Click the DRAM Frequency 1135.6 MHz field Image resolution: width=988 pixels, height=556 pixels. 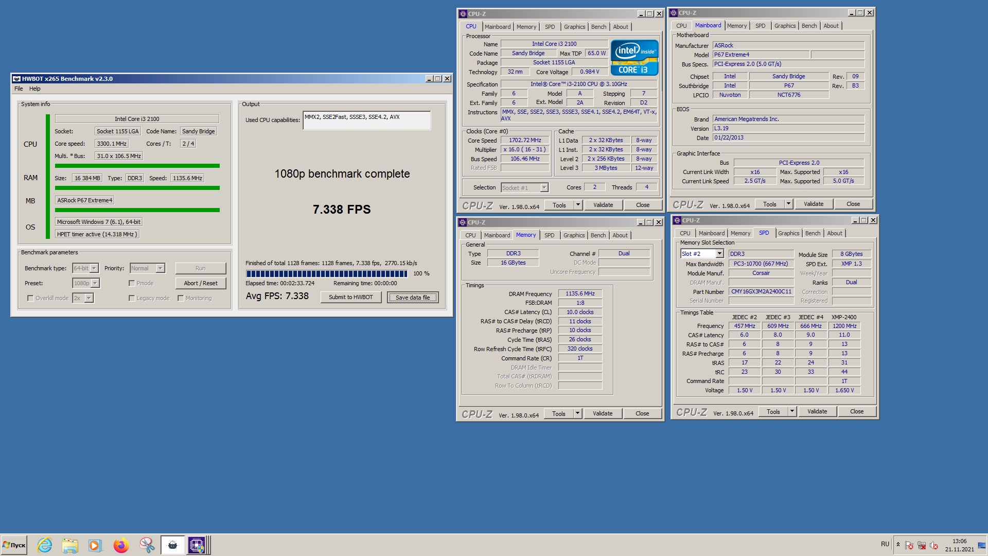click(580, 294)
